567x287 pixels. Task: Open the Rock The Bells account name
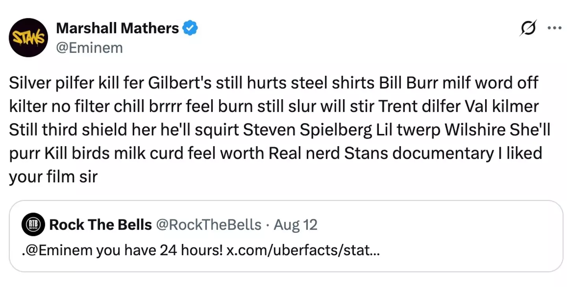[x=101, y=225]
